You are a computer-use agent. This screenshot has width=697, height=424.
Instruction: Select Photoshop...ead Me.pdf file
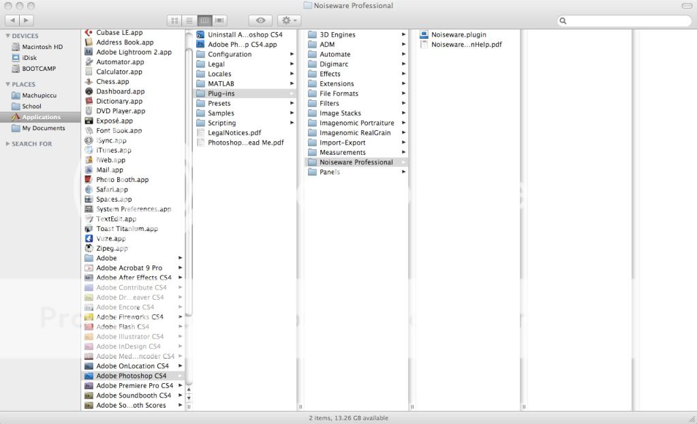245,142
